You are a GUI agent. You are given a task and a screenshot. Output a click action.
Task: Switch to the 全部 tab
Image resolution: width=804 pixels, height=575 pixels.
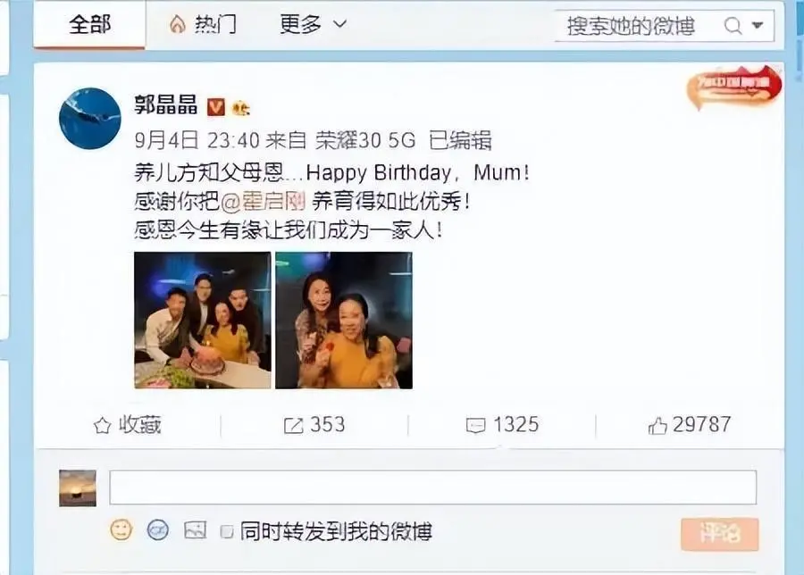coord(89,24)
